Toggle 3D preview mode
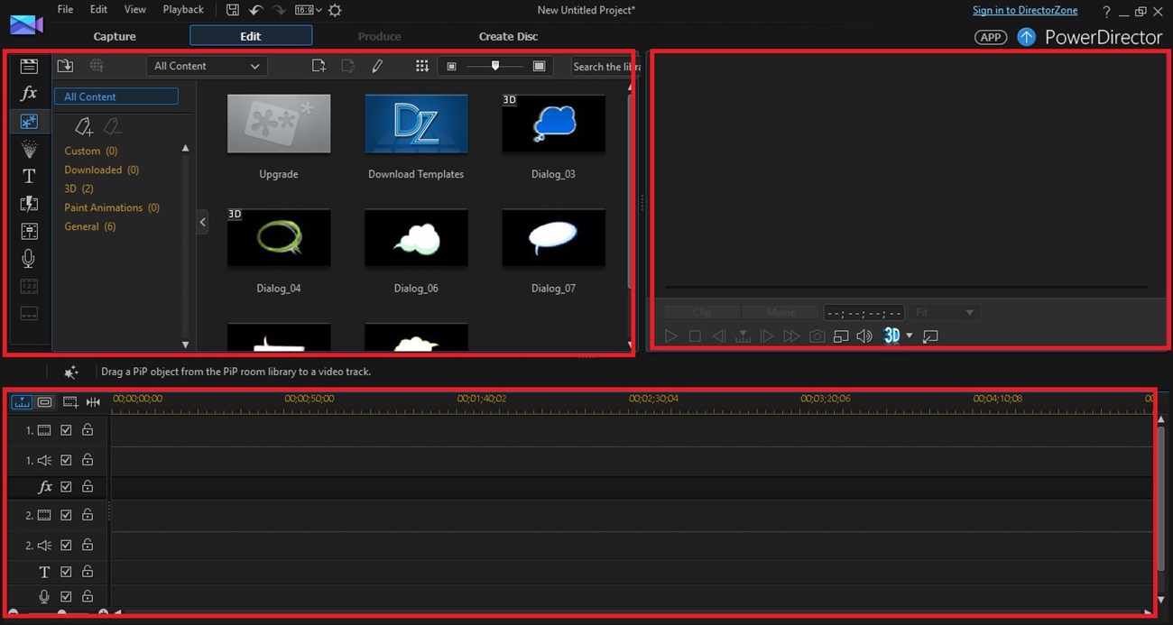Screen dimensions: 1173x625 891,335
